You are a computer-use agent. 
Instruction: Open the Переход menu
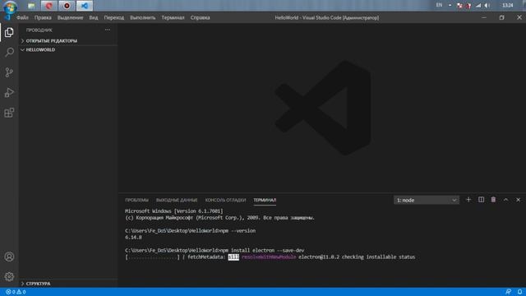click(x=113, y=17)
